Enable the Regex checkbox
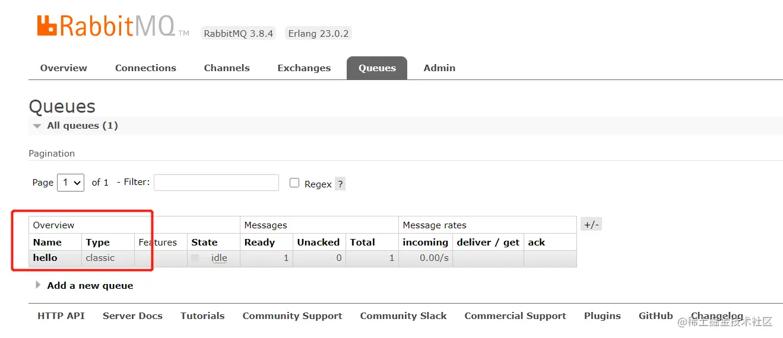 click(x=294, y=183)
